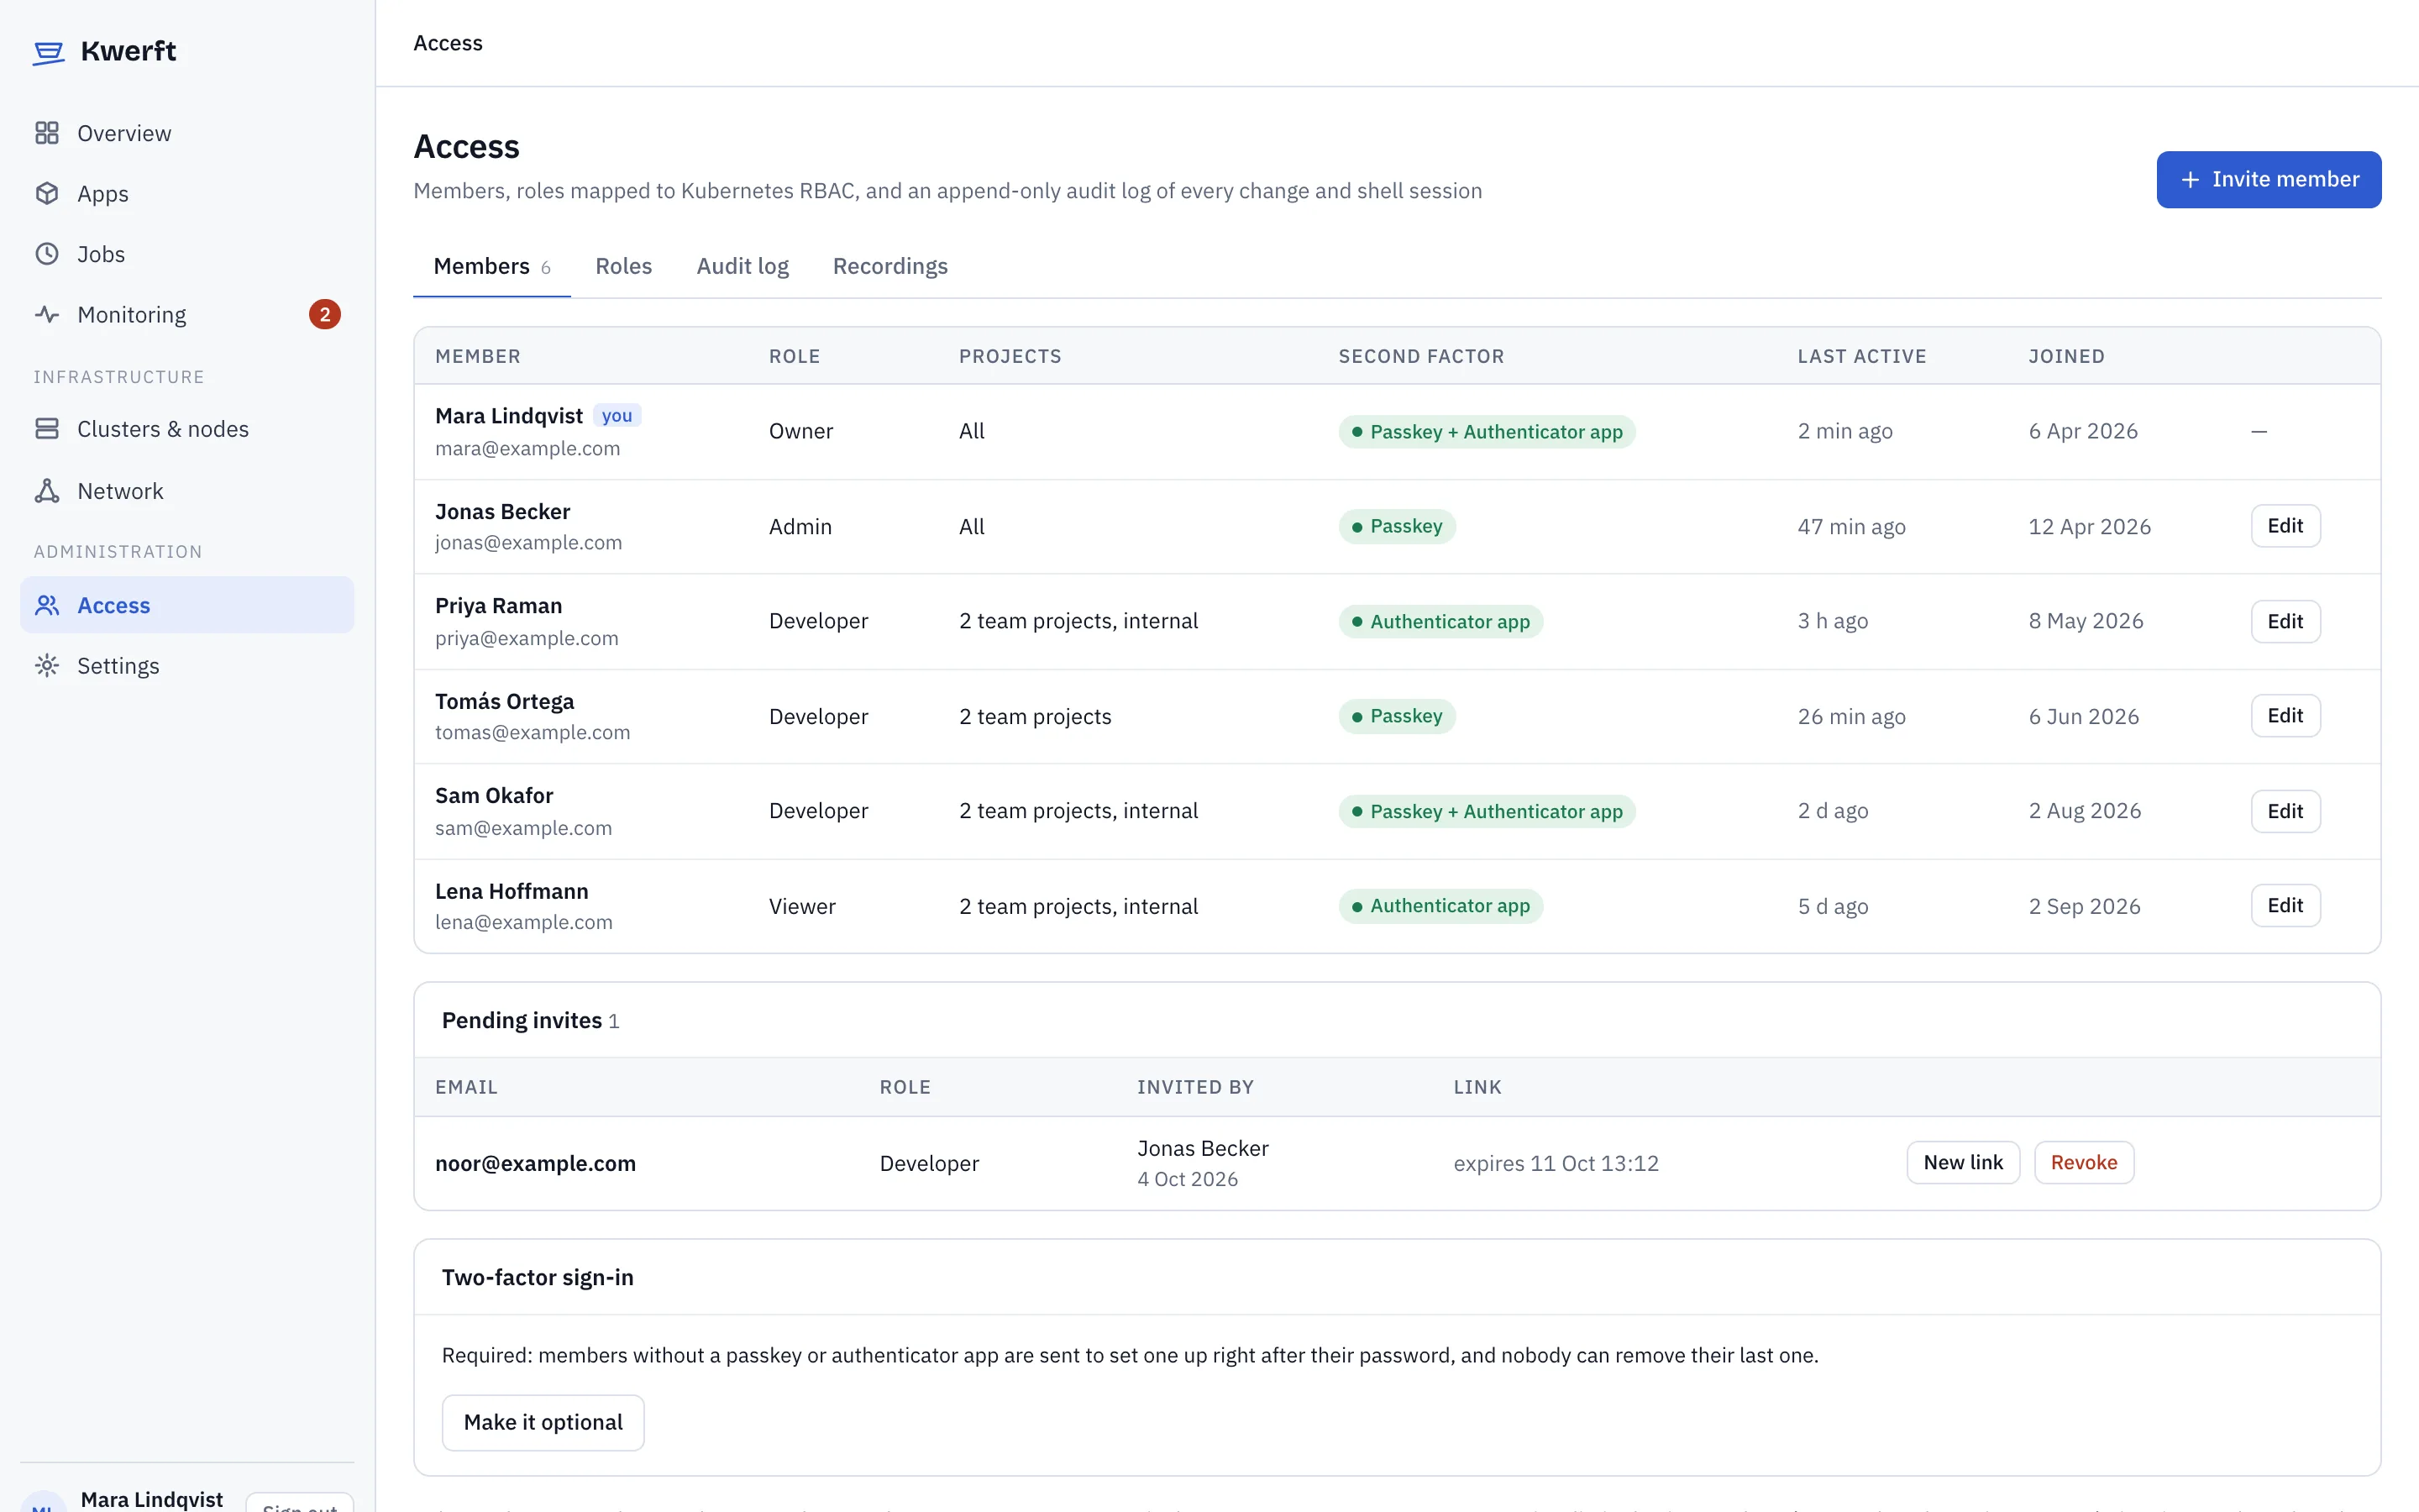
Task: Click Jonas Becker's Passkey status badge
Action: click(x=1398, y=526)
